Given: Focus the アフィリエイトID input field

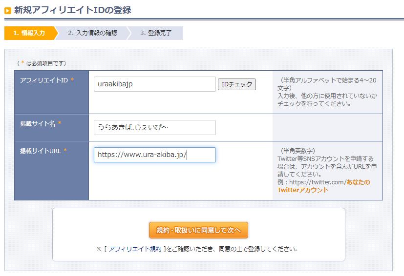Looking at the screenshot, I should point(154,84).
